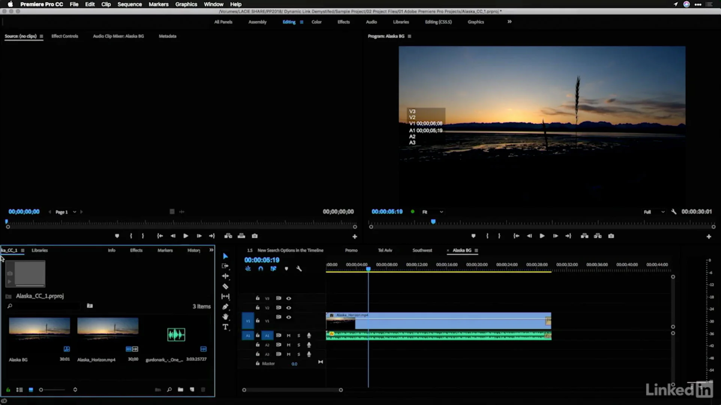
Task: Toggle Snap magnet in timeline
Action: 261,269
